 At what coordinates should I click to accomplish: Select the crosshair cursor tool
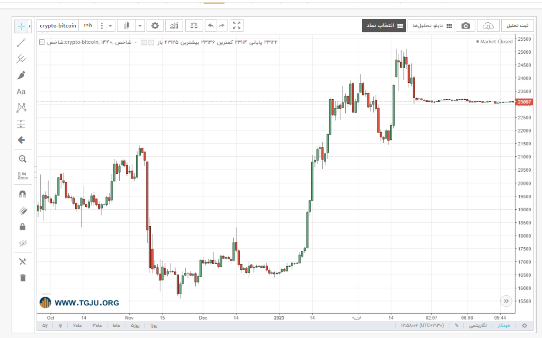point(21,26)
